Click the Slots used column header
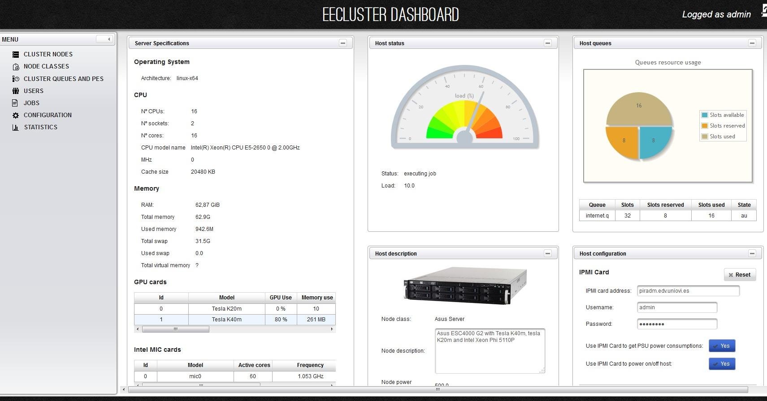Image resolution: width=767 pixels, height=401 pixels. point(711,205)
